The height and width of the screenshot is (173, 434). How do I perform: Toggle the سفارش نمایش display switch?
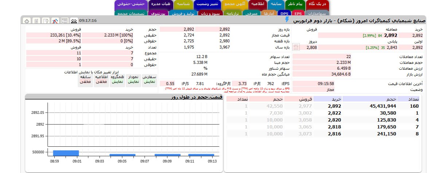[150, 81]
